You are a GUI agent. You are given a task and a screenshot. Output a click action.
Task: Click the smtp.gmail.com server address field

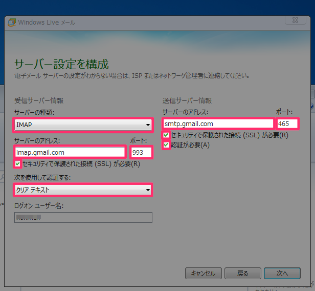tap(218, 124)
